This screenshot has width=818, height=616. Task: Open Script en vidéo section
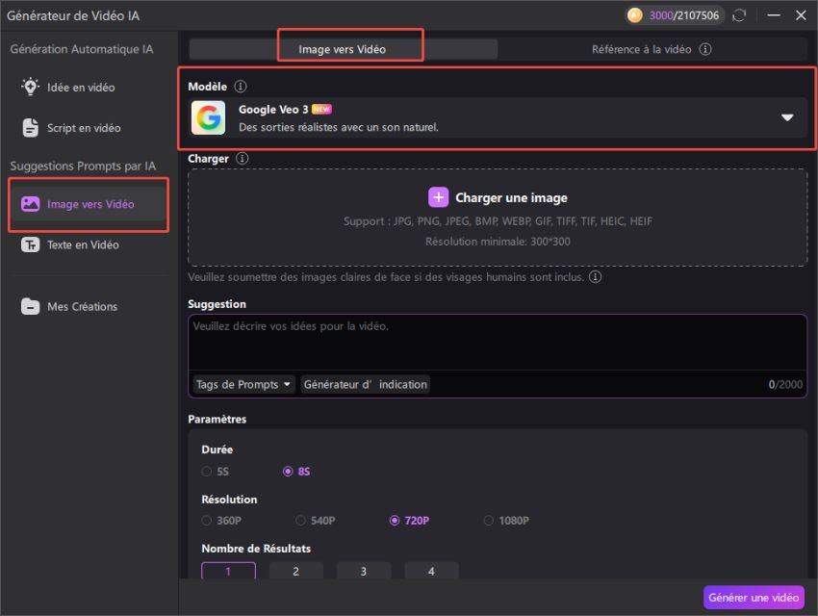click(x=71, y=128)
